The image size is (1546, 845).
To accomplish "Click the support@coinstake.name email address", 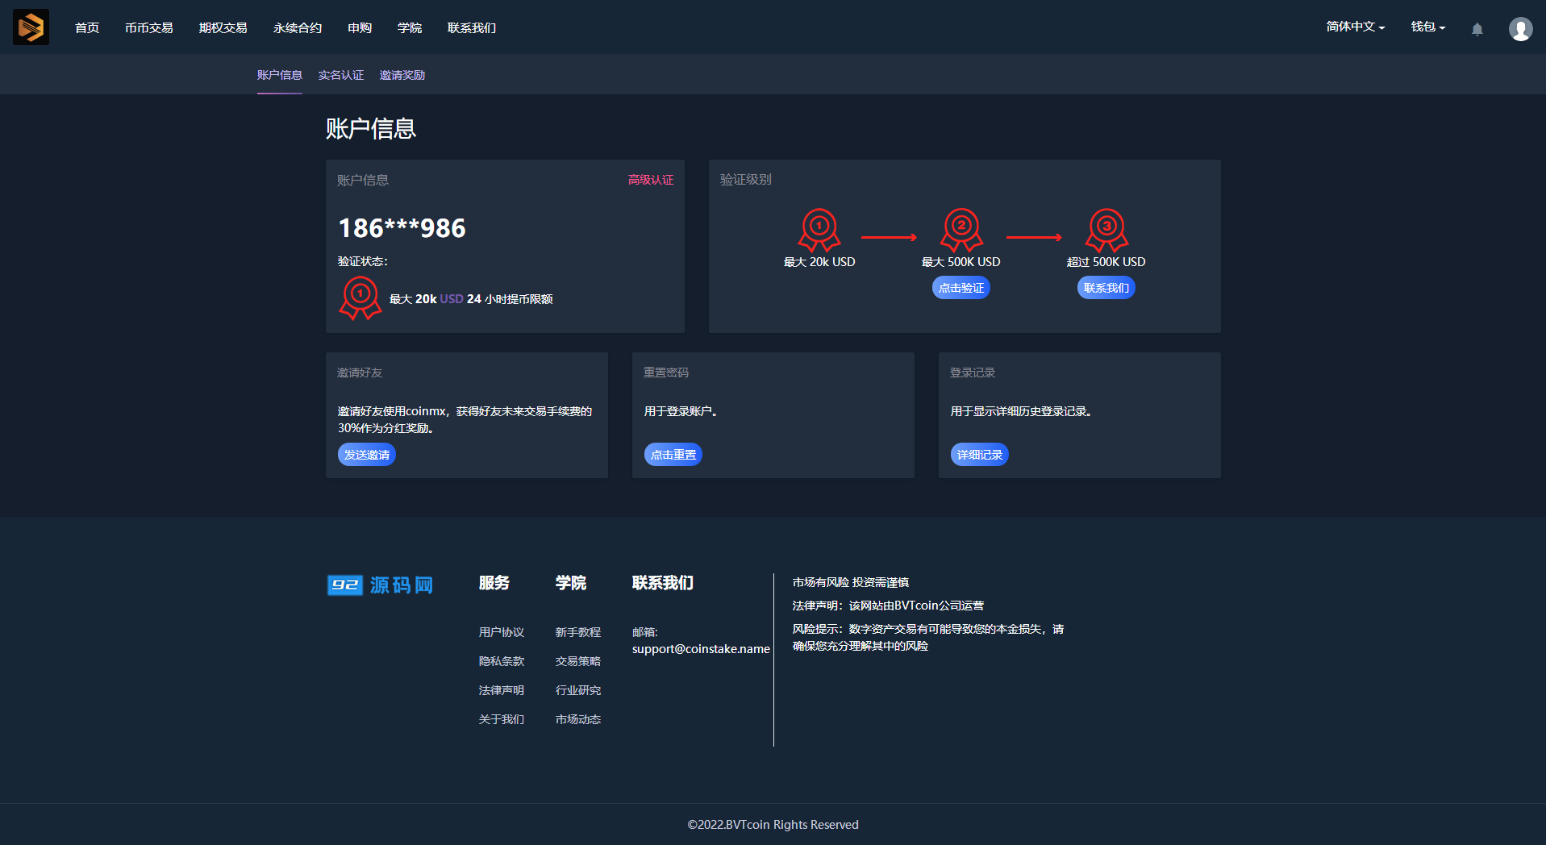I will pos(701,649).
